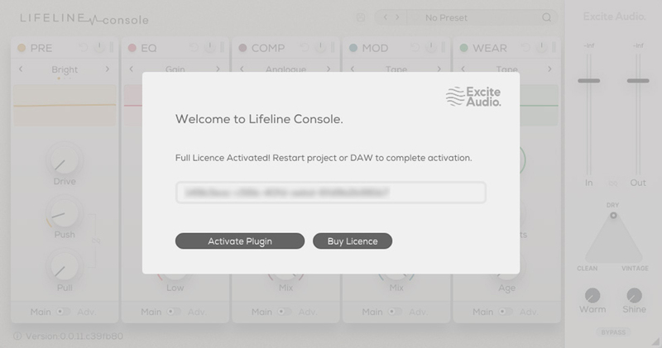Select next EQ type right of Gain
Image resolution: width=662 pixels, height=348 pixels.
218,69
